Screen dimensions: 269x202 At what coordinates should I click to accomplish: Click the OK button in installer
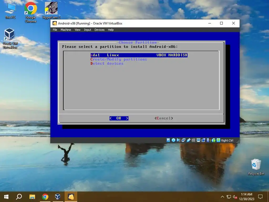[119, 118]
